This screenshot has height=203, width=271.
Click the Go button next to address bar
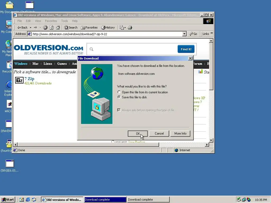click(193, 34)
